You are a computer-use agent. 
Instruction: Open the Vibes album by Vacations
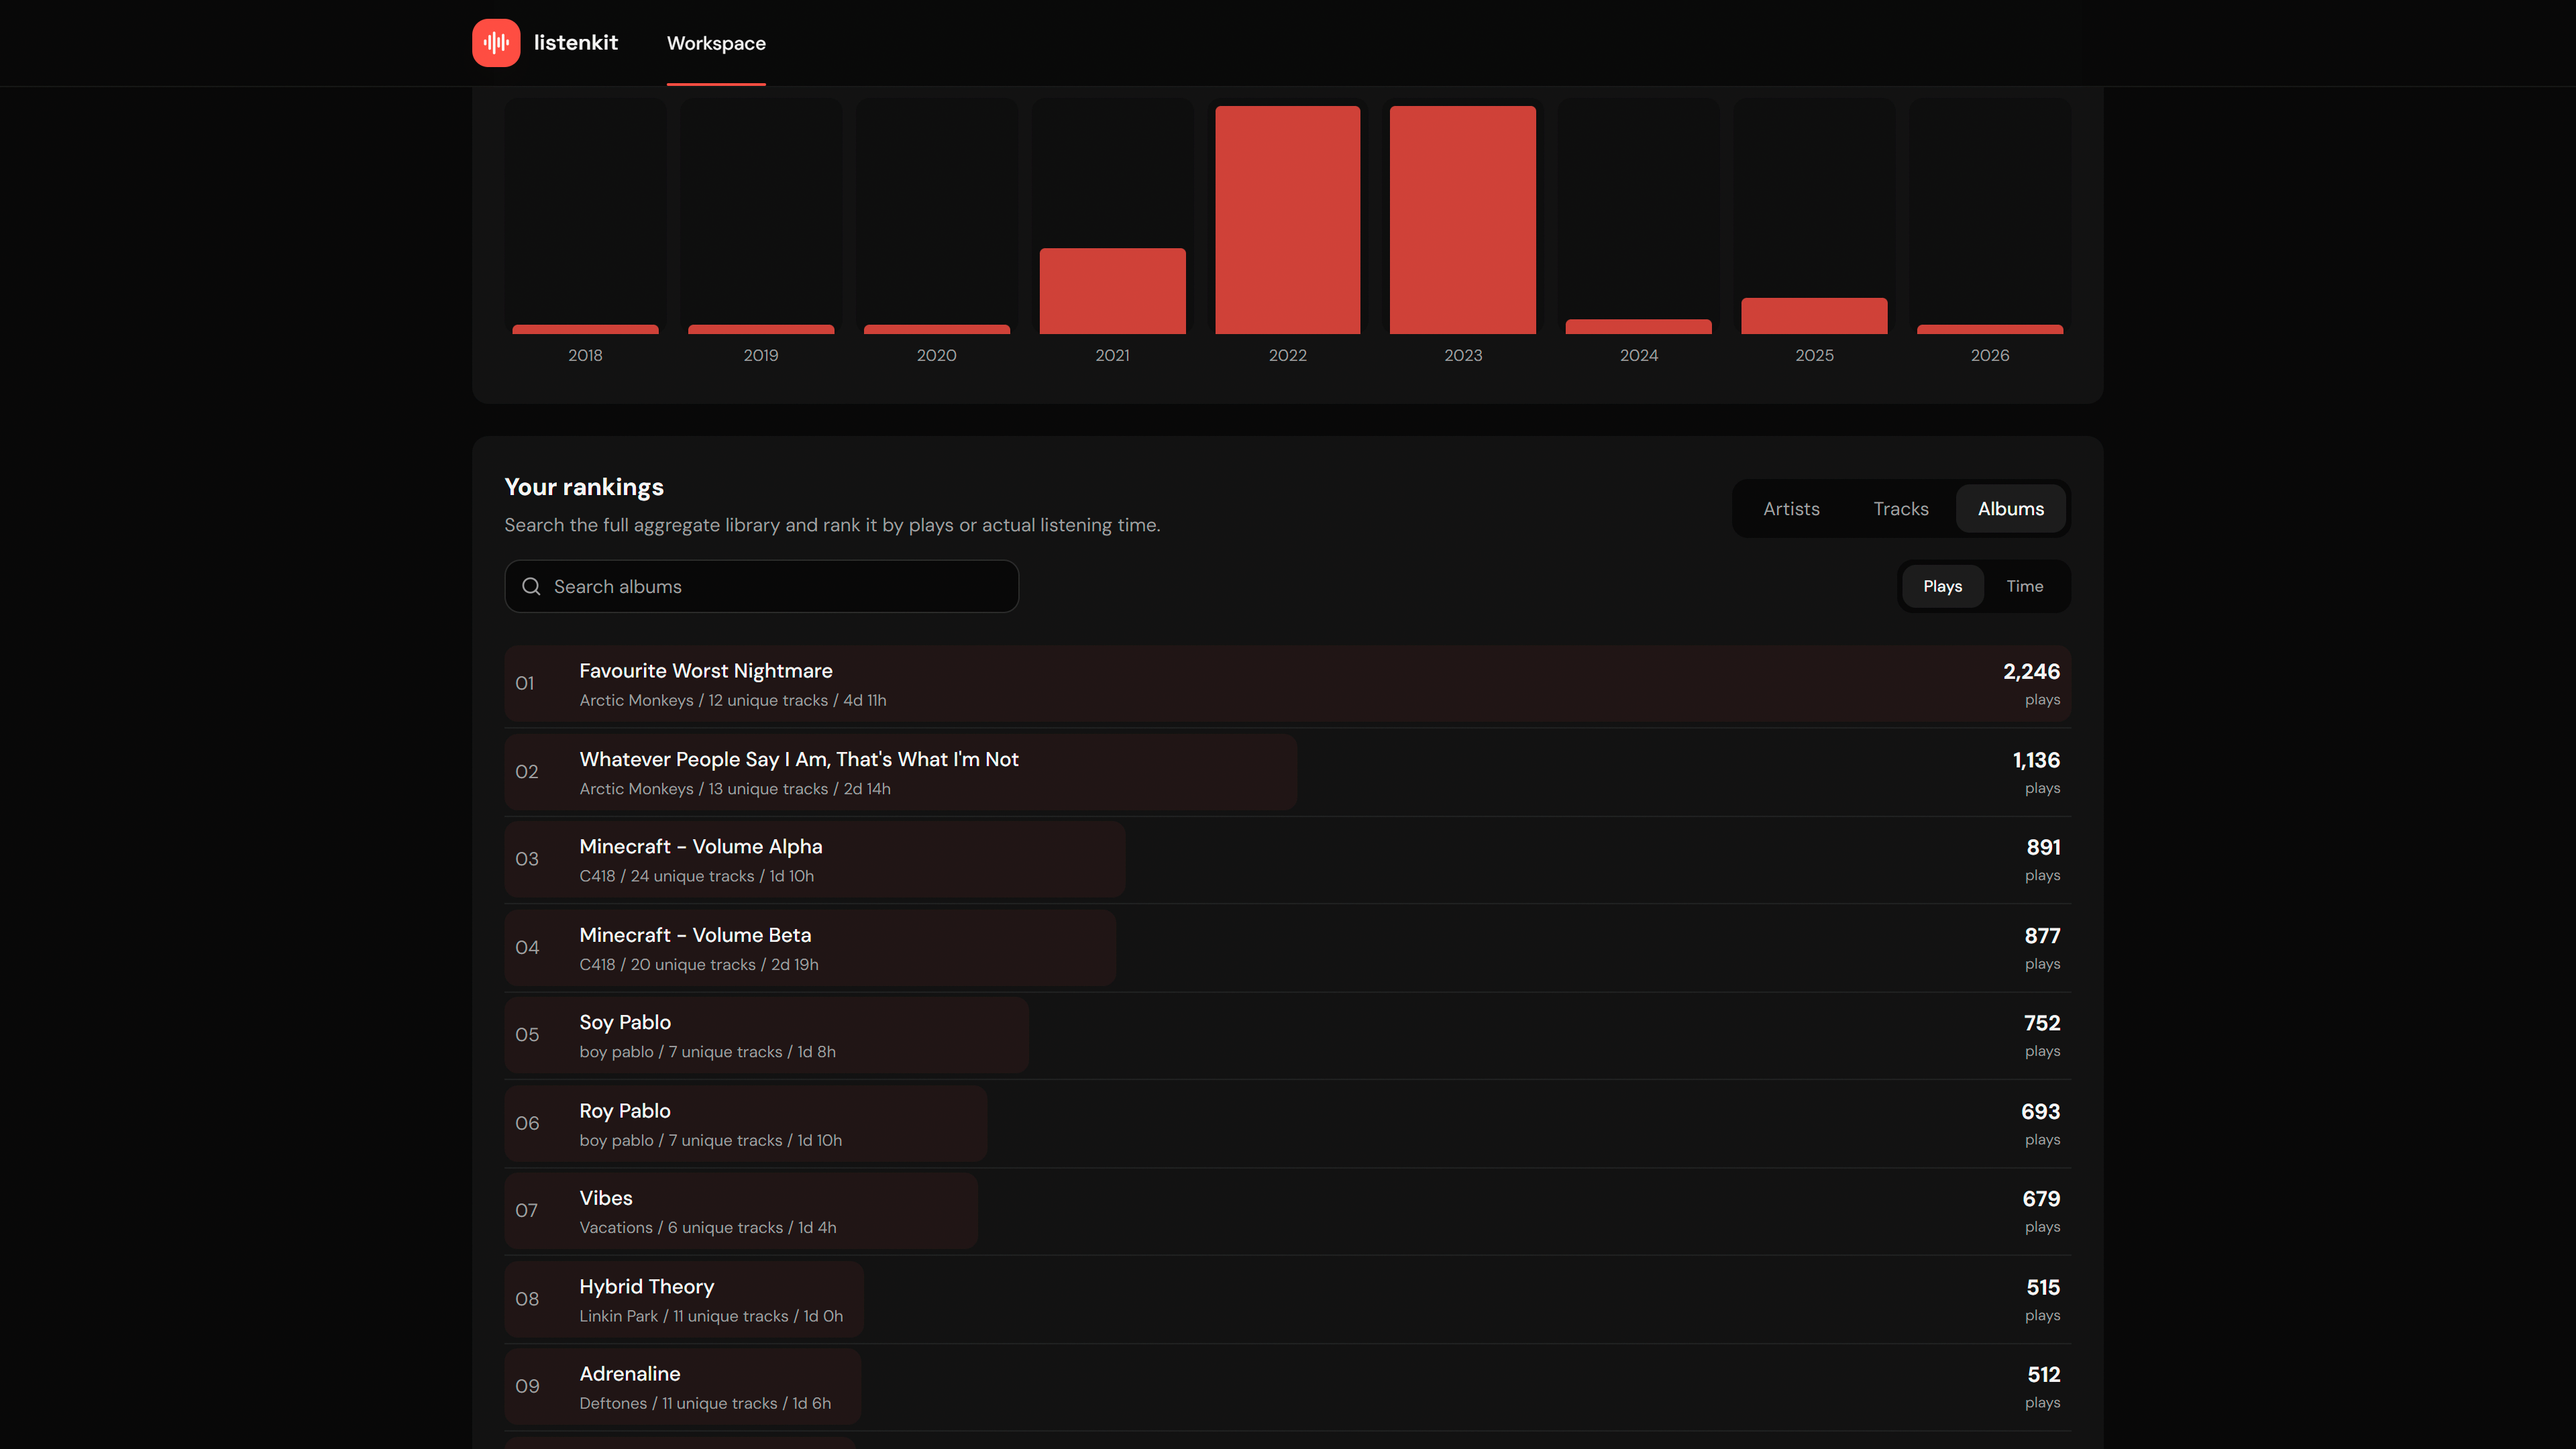pos(1287,1211)
